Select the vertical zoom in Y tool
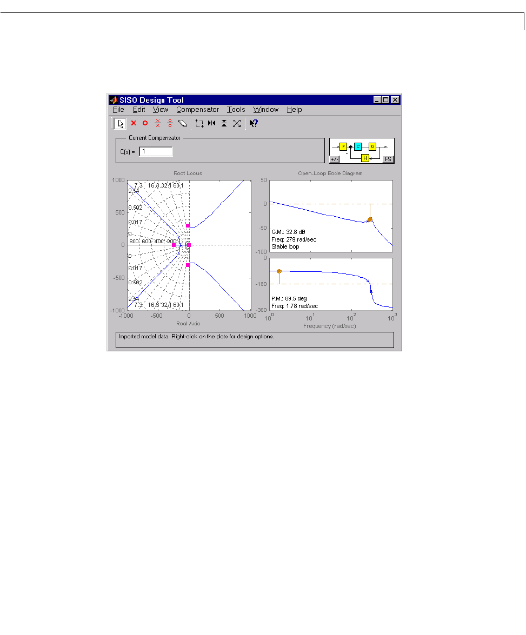Viewport: 526px width, 635px height. (224, 123)
